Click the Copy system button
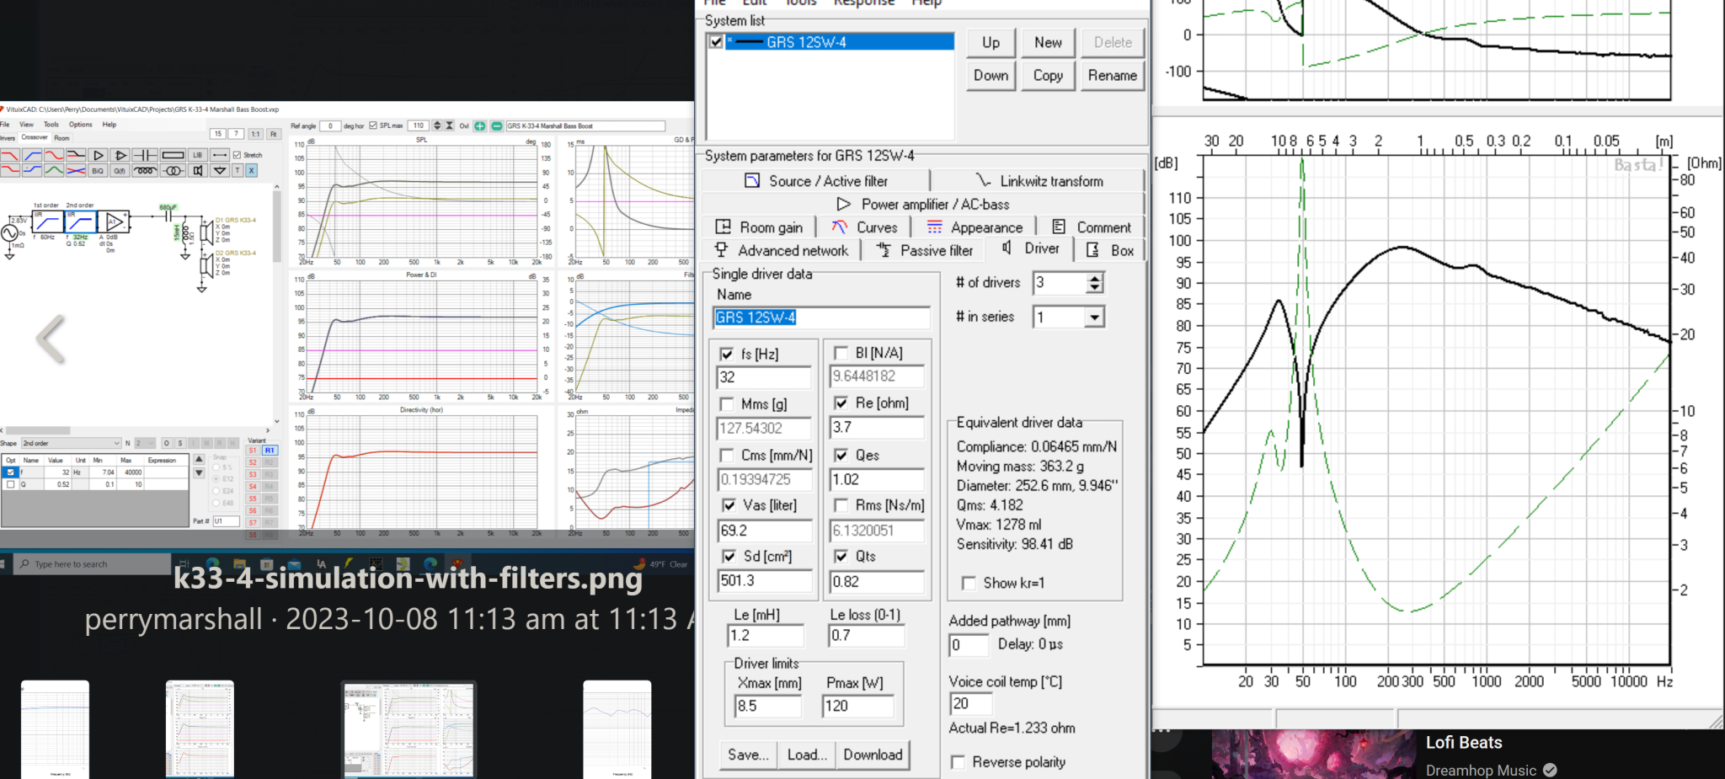The image size is (1725, 779). (1048, 75)
